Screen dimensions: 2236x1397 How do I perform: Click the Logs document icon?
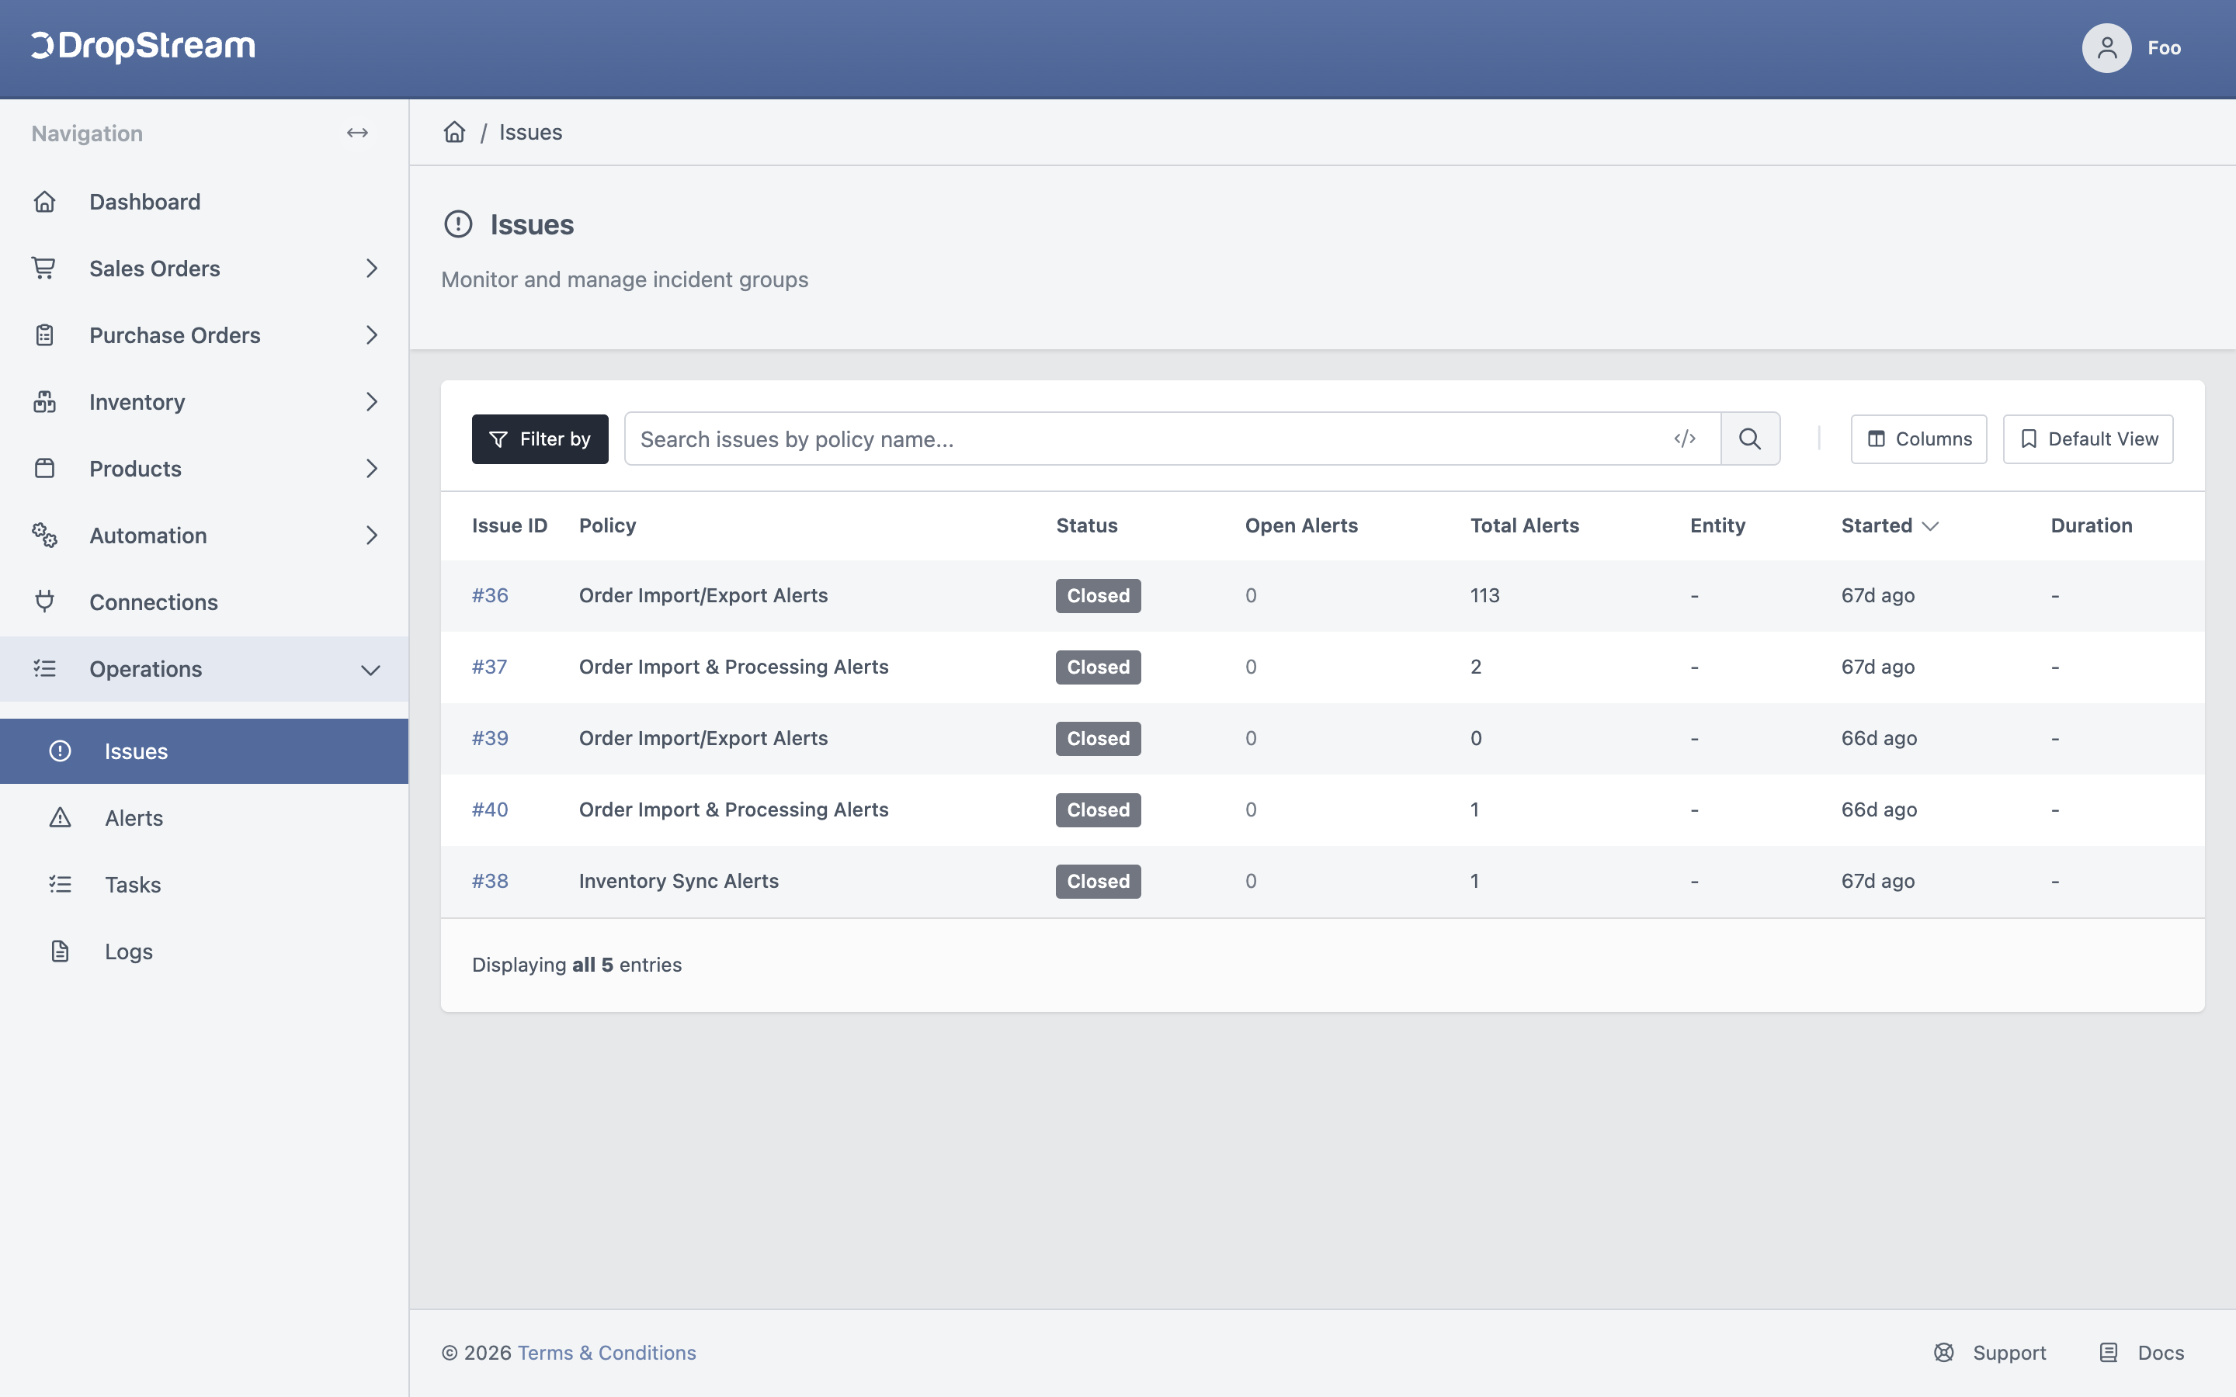[60, 951]
